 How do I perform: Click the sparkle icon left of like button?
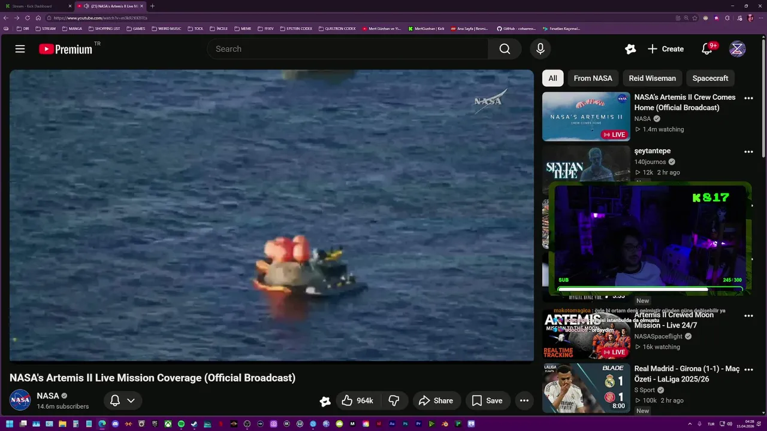(x=325, y=401)
